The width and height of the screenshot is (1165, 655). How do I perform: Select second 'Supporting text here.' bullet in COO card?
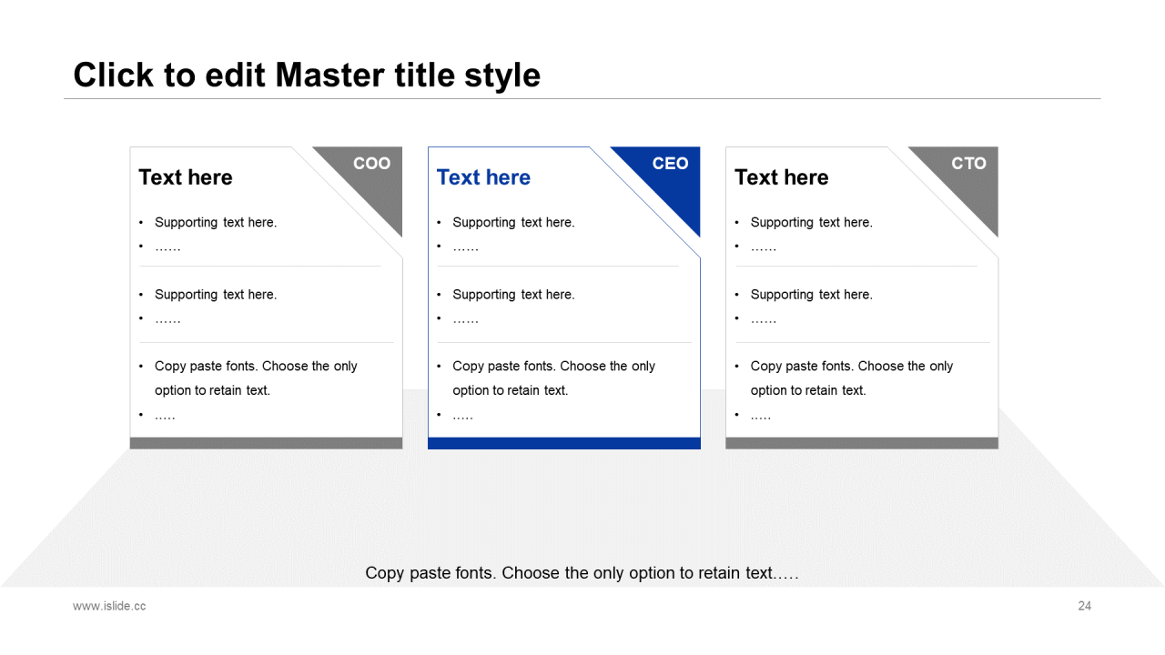[216, 295]
